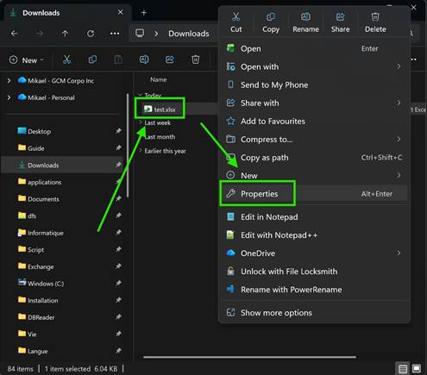Select Rename with PowerRename
This screenshot has width=427, height=375.
(x=315, y=289)
